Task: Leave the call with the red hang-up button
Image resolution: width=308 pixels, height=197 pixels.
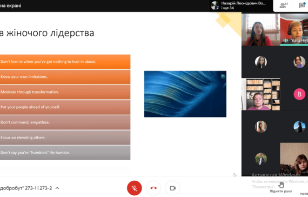Action: point(153,188)
